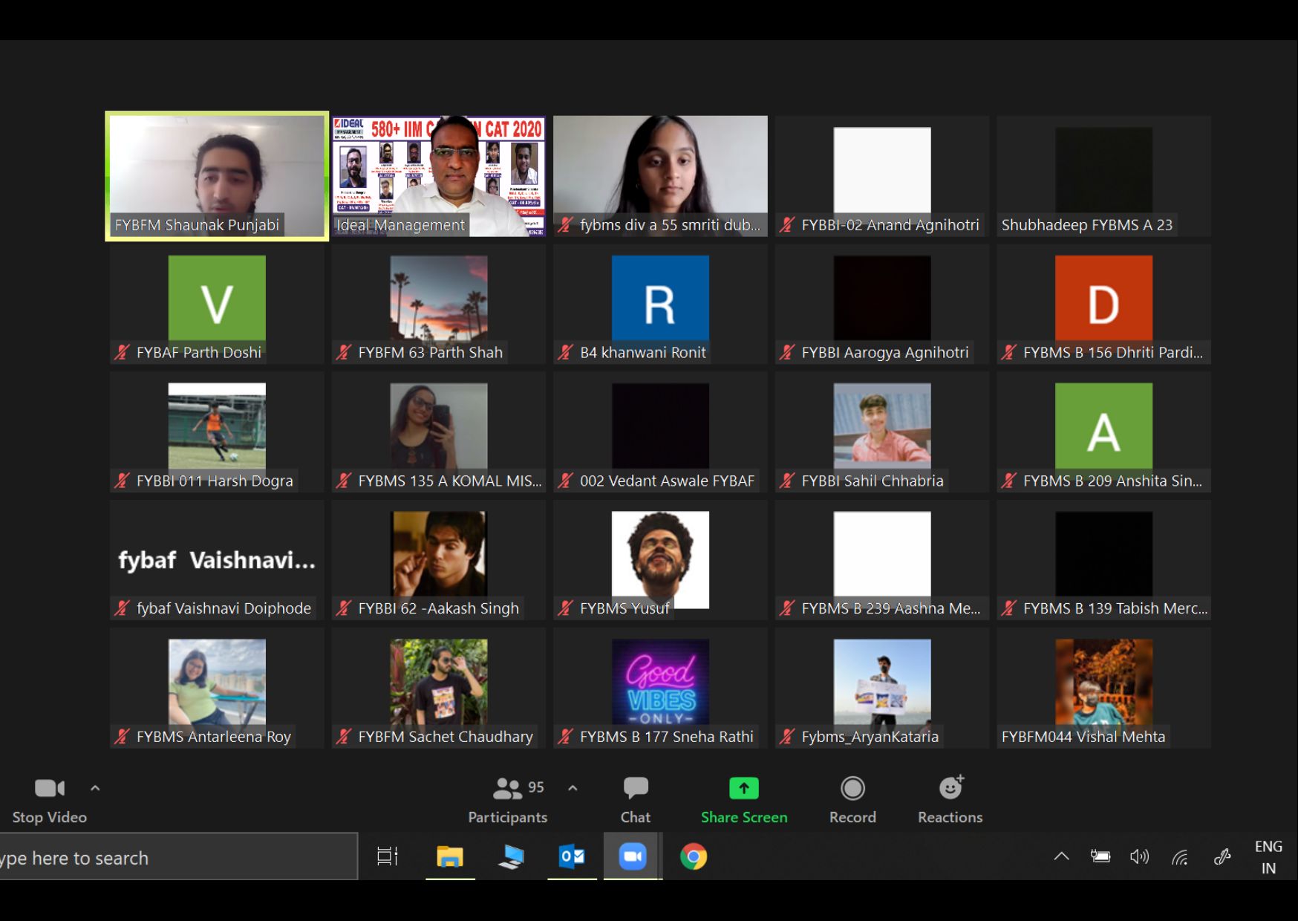
Task: Click the 002 Vedant Aswale FYBAF tile
Action: (660, 432)
